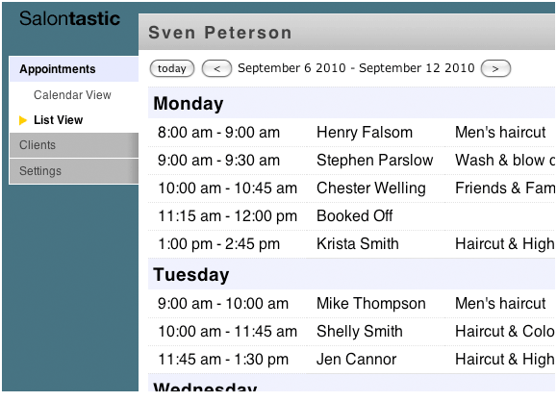Open the Settings section

point(74,171)
